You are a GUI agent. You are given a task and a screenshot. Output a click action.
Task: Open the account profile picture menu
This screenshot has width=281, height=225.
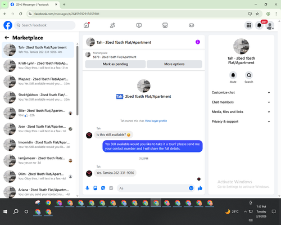[270, 25]
